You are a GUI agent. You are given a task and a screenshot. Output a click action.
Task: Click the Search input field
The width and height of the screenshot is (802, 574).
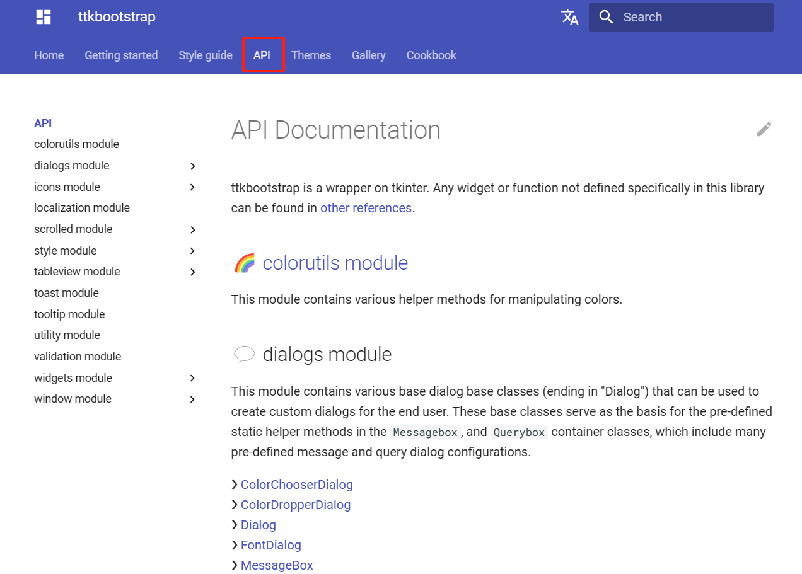pos(681,17)
